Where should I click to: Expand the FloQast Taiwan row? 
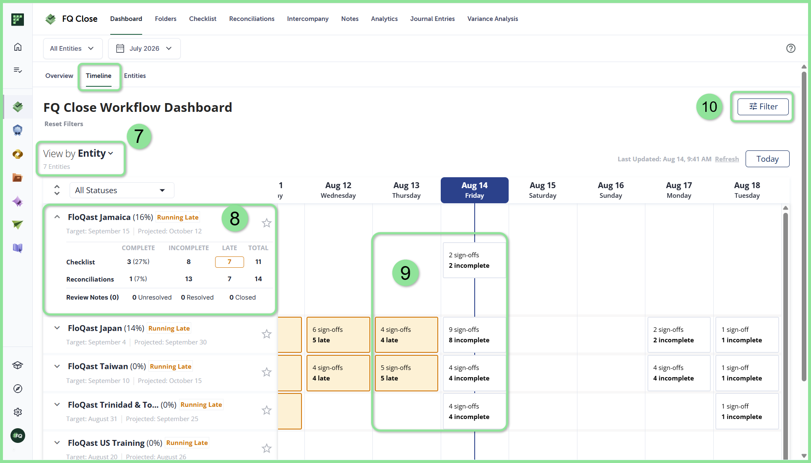click(x=57, y=366)
